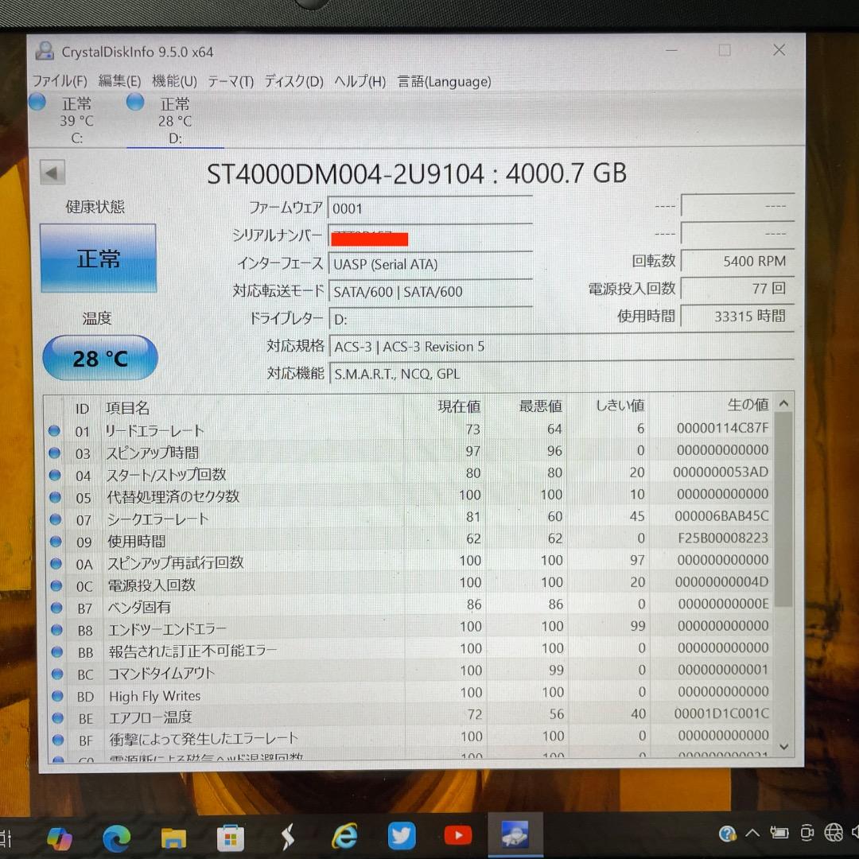The height and width of the screenshot is (859, 859).
Task: Open the 機能(U) menu
Action: 174,81
